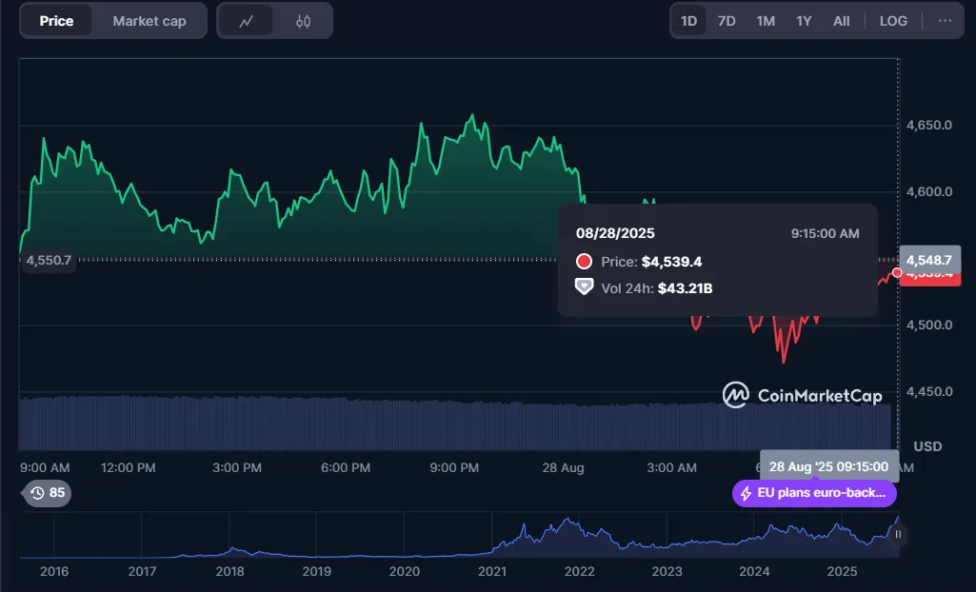
Task: Open the three-dots more options menu
Action: tap(945, 21)
